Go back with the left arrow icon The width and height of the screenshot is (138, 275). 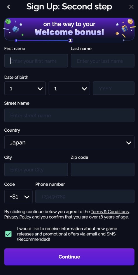coord(8,7)
